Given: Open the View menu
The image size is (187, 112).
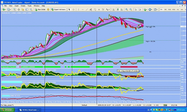Looking at the screenshot, I should pyautogui.click(x=10, y=6).
